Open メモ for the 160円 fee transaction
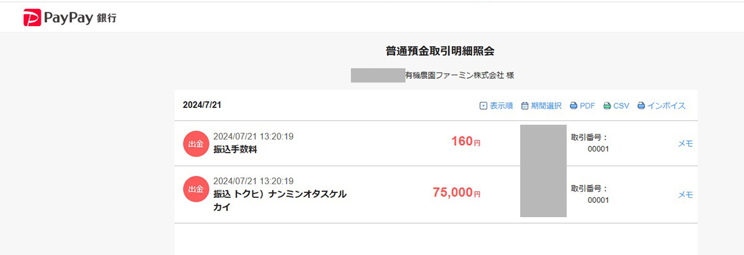The image size is (744, 255). click(685, 143)
